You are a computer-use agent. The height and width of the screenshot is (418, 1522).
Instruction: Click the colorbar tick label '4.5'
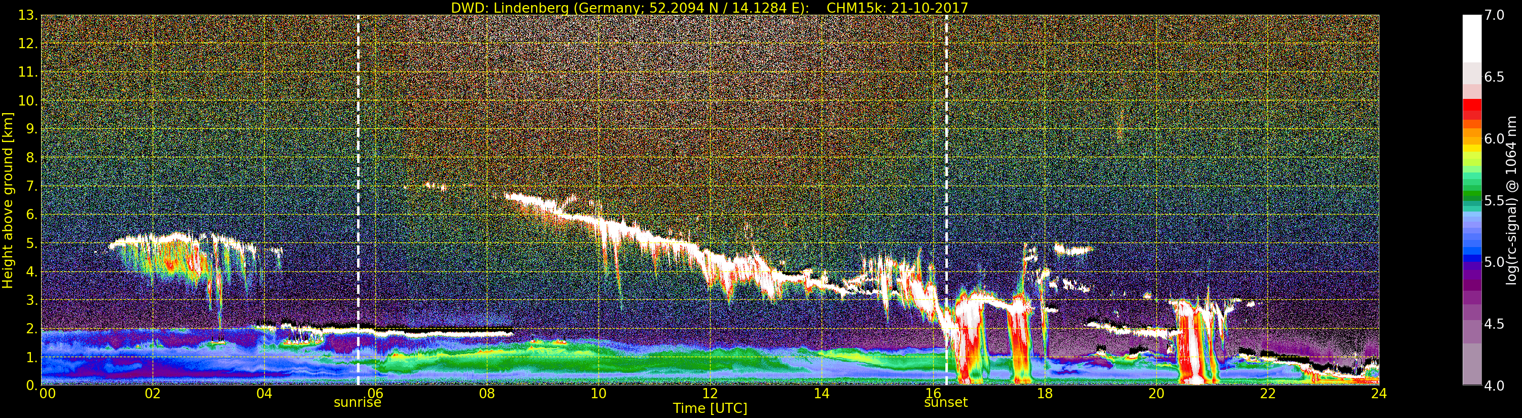[1494, 324]
